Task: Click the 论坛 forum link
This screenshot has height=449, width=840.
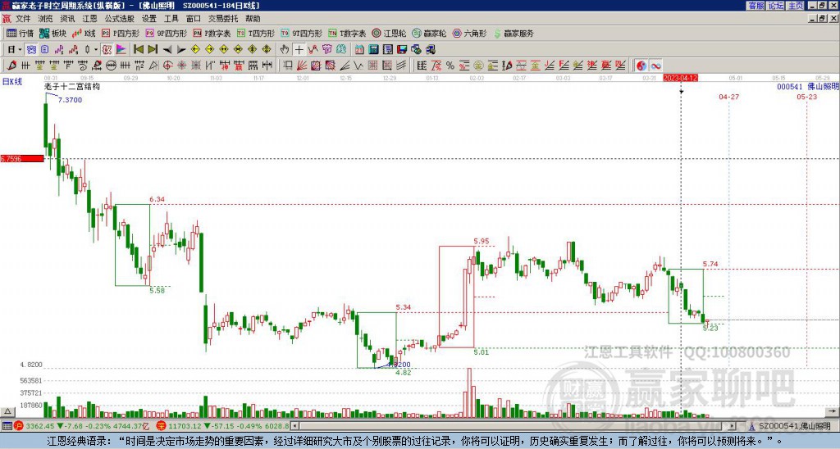Action: [775, 6]
